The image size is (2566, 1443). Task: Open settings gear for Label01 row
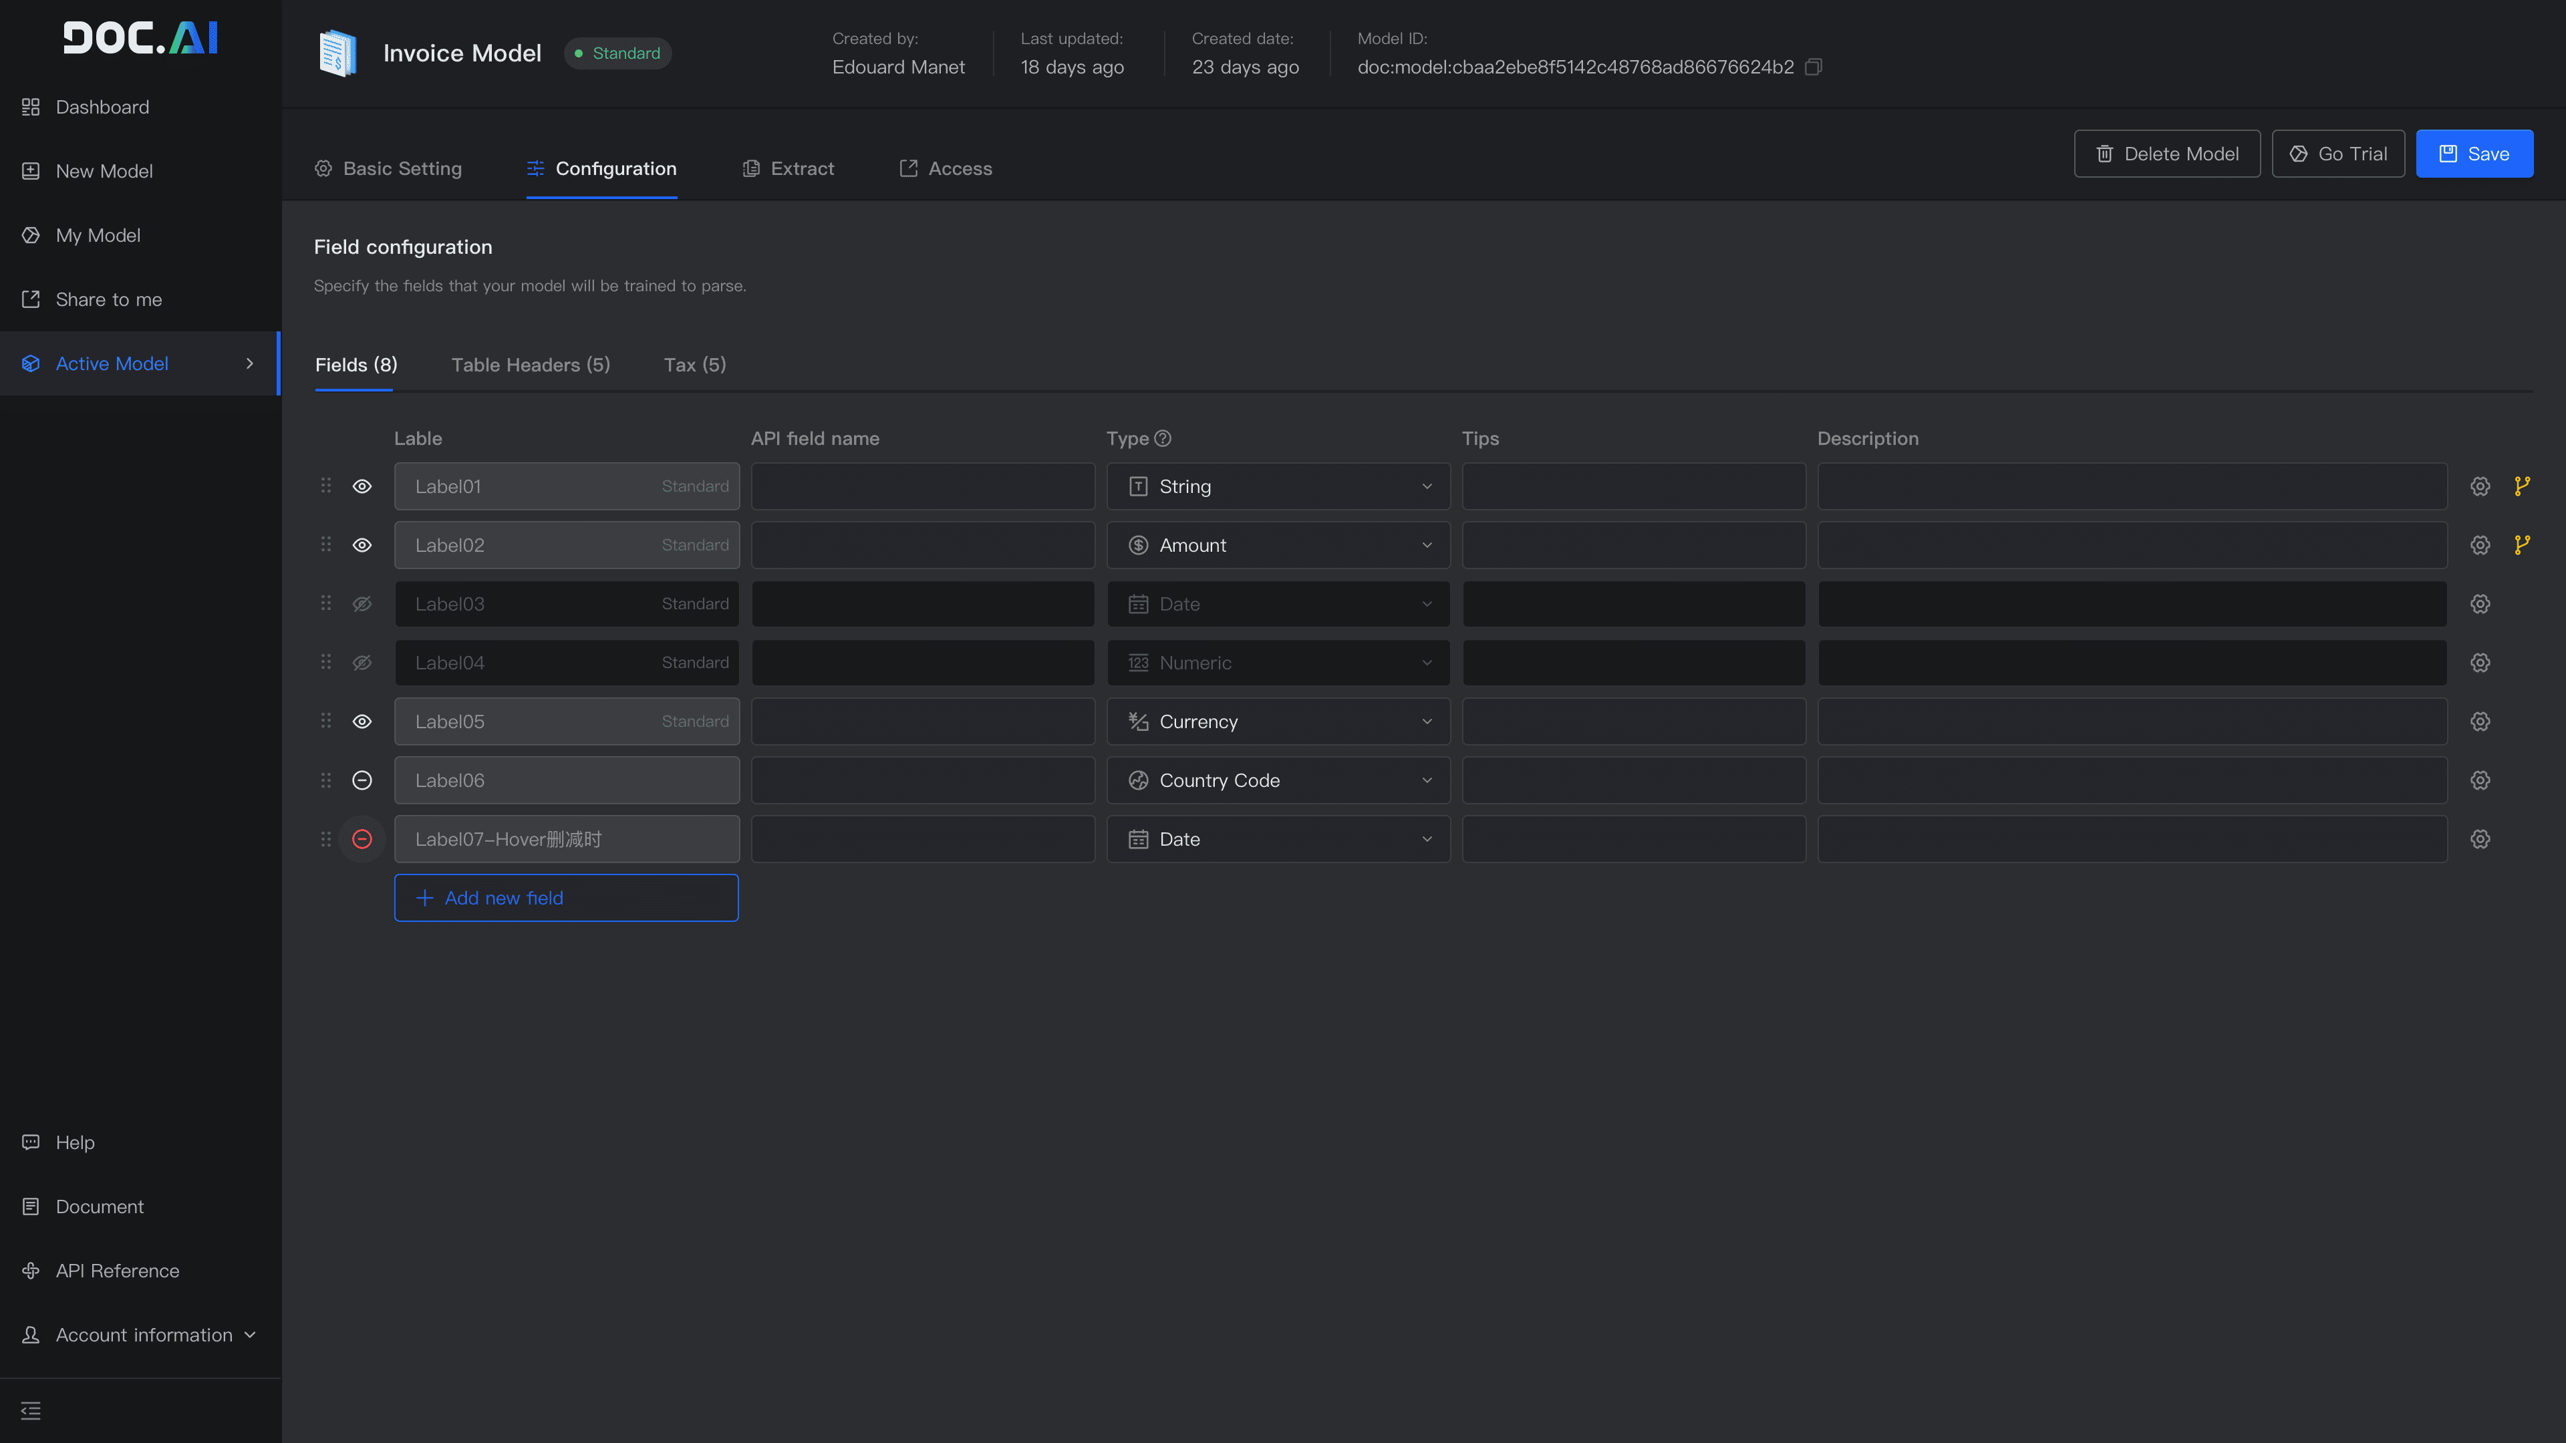(2480, 486)
